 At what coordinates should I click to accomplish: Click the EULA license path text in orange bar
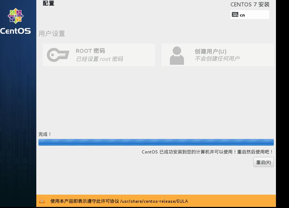coord(154,201)
